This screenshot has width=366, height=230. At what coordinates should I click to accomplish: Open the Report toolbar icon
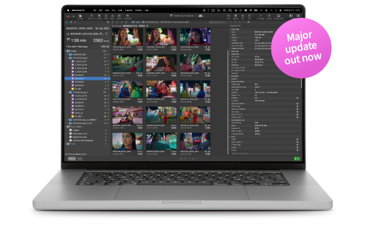119,16
